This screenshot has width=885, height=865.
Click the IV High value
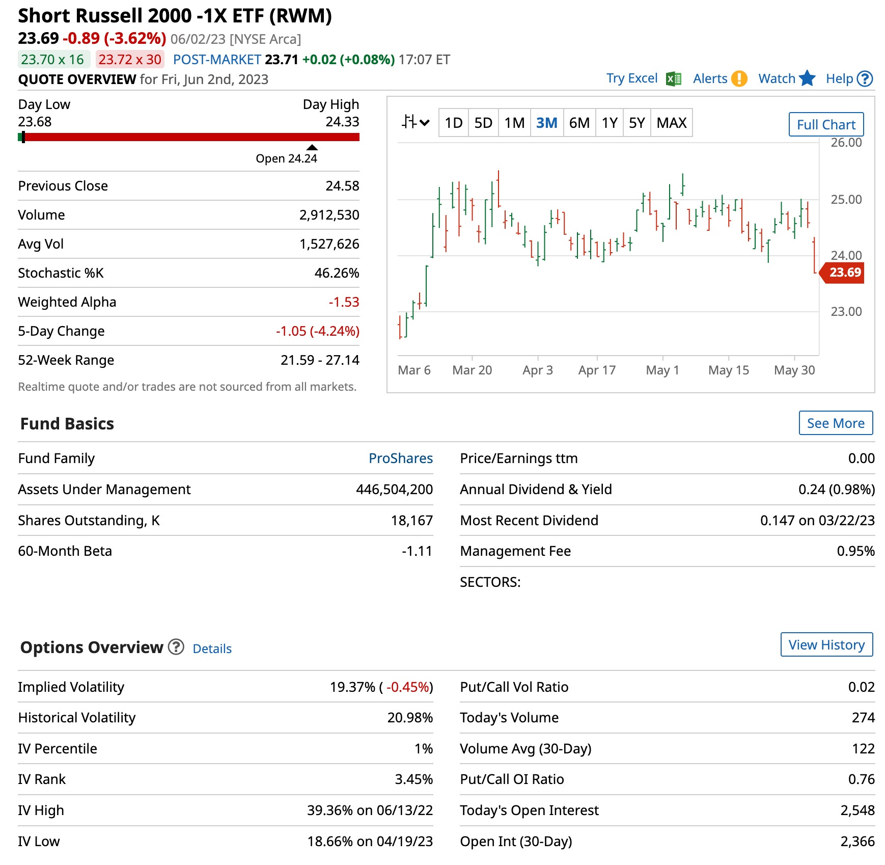(370, 810)
